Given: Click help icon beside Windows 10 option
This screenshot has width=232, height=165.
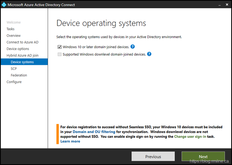Looking at the screenshot, I should click(133, 47).
